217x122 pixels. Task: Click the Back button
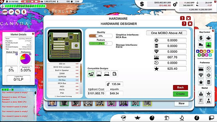pos(180,87)
